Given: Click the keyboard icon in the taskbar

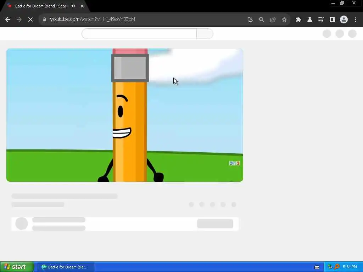Looking at the screenshot, I should [x=317, y=267].
